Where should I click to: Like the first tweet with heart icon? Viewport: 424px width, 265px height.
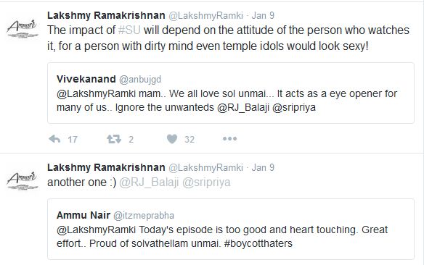[172, 139]
